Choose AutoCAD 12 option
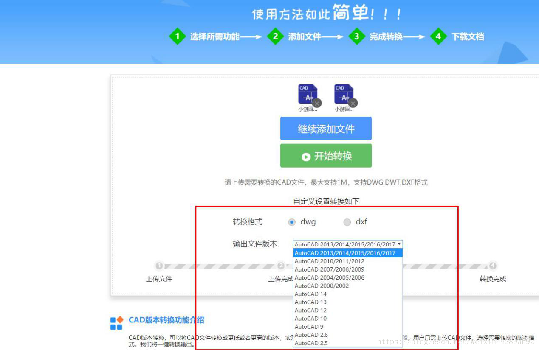This screenshot has height=350, width=539. coord(348,311)
